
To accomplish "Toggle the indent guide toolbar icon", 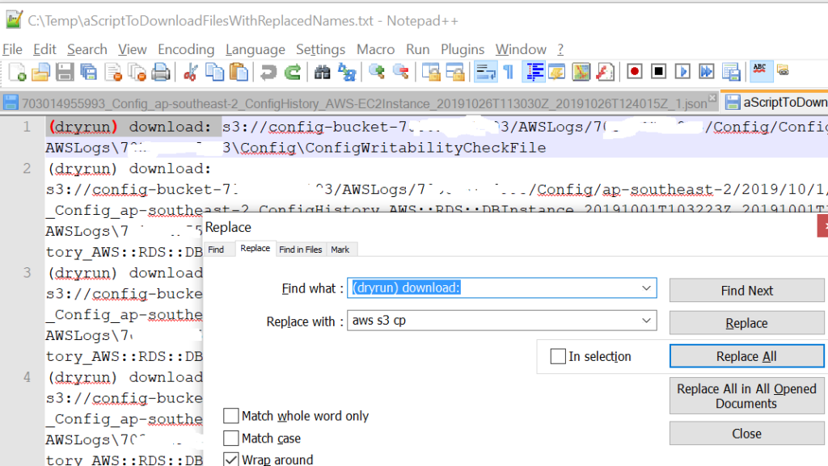I will coord(534,72).
